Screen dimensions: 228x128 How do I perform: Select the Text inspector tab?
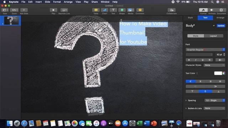205,18
